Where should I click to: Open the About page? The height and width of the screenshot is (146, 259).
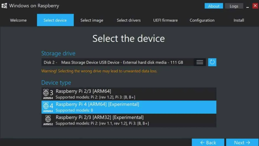coord(214,6)
